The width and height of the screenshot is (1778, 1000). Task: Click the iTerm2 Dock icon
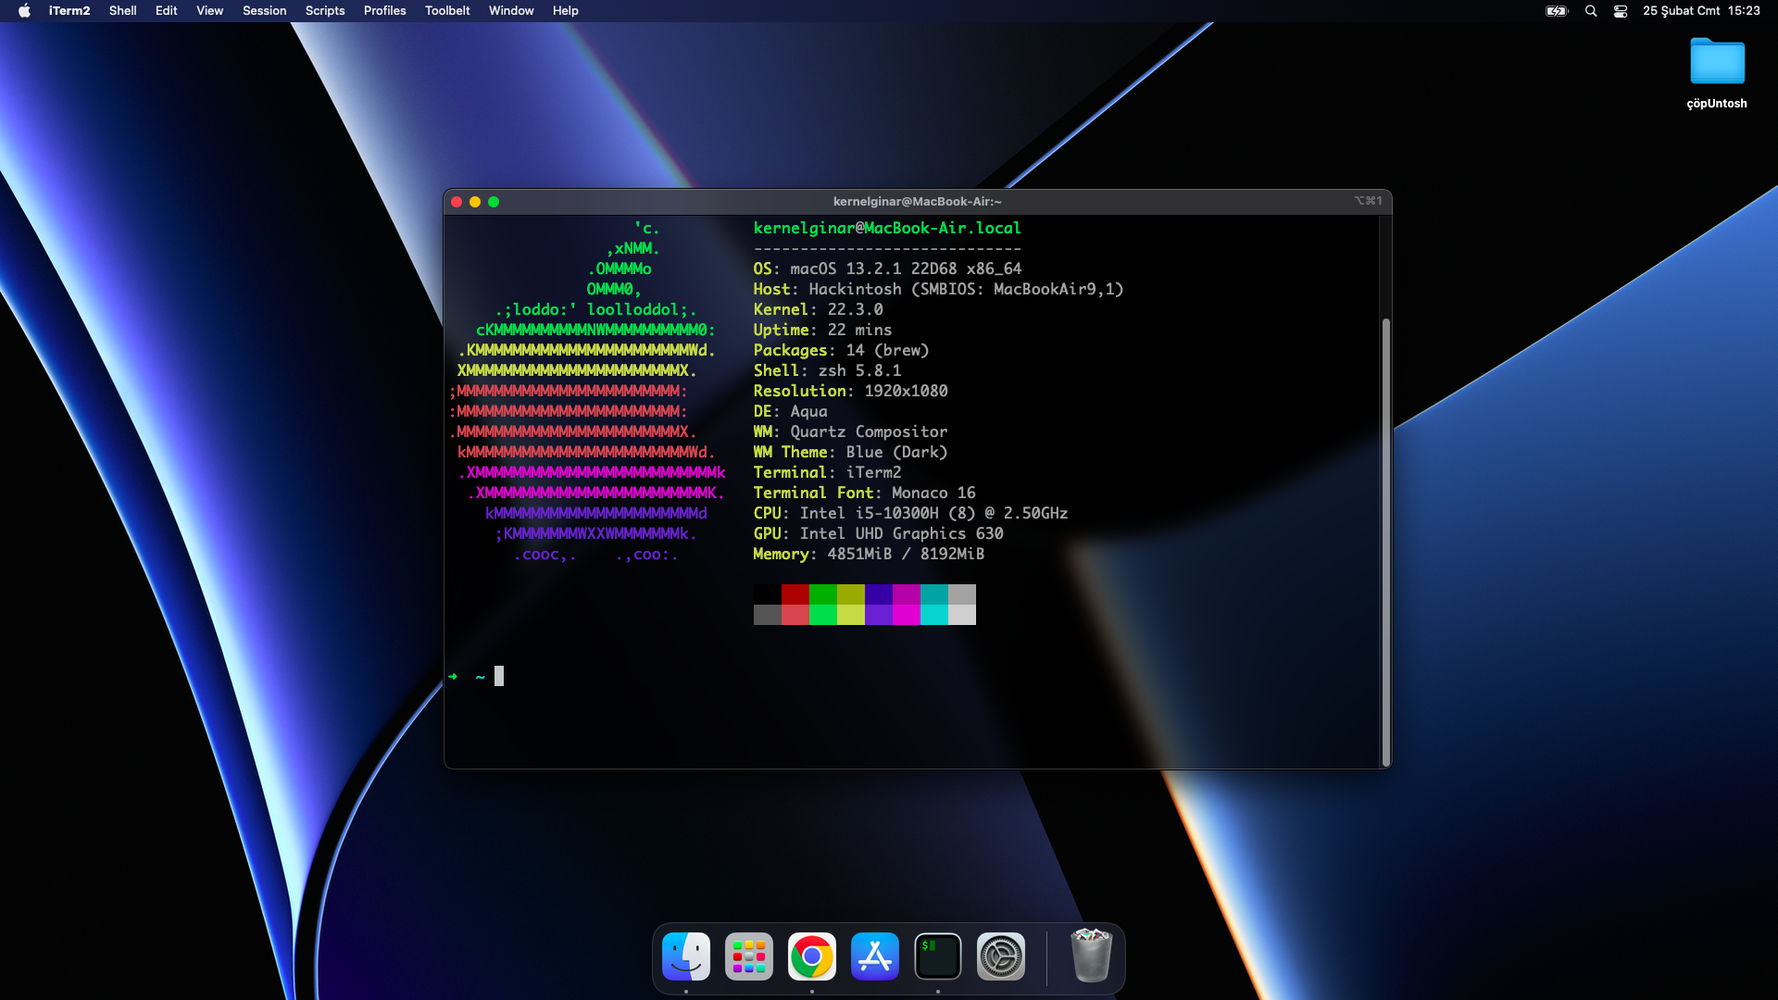(938, 956)
